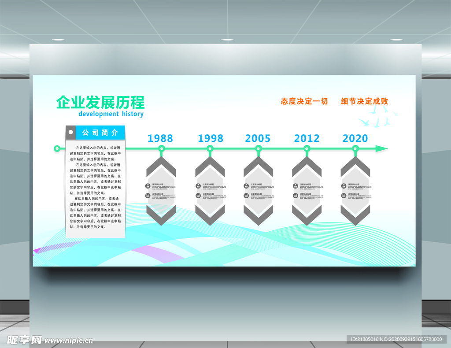Click the 企业发展历程 title
The height and width of the screenshot is (348, 451).
coord(100,102)
